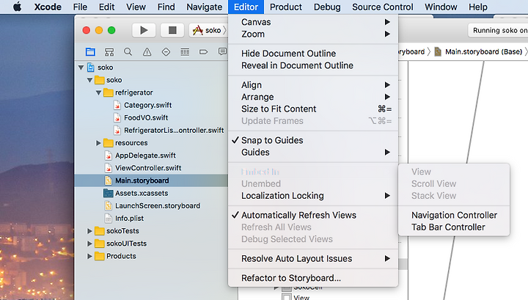Open the Navigate menu
Image resolution: width=528 pixels, height=300 pixels.
click(205, 7)
